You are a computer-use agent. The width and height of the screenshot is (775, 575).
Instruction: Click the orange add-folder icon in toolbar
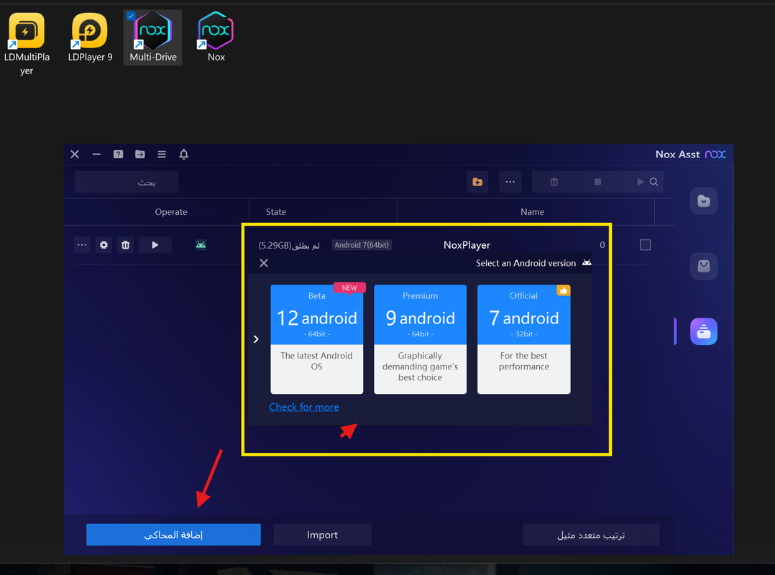[x=477, y=183]
